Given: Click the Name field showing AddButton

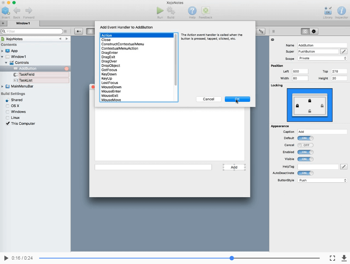Looking at the screenshot, I should click(322, 45).
